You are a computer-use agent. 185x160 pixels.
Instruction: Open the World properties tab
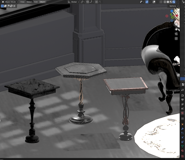click(x=182, y=113)
